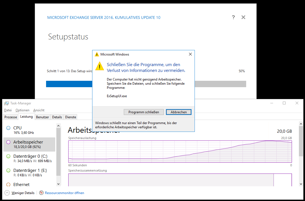Screen dimensions: 305x201
Task: Click the sidebar scrollbar up arrow
Action: (x=58, y=126)
